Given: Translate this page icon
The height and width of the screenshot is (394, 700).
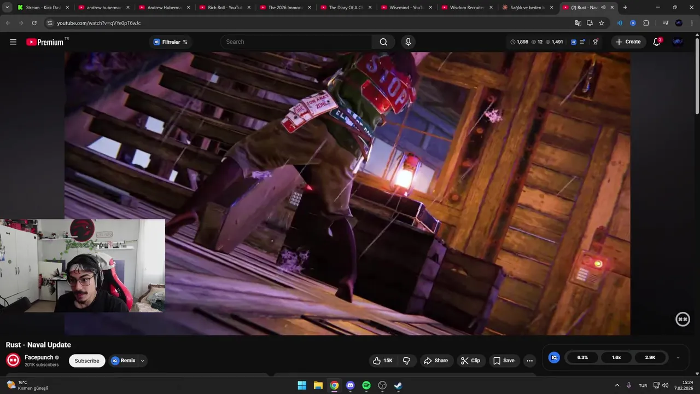Looking at the screenshot, I should (x=578, y=23).
